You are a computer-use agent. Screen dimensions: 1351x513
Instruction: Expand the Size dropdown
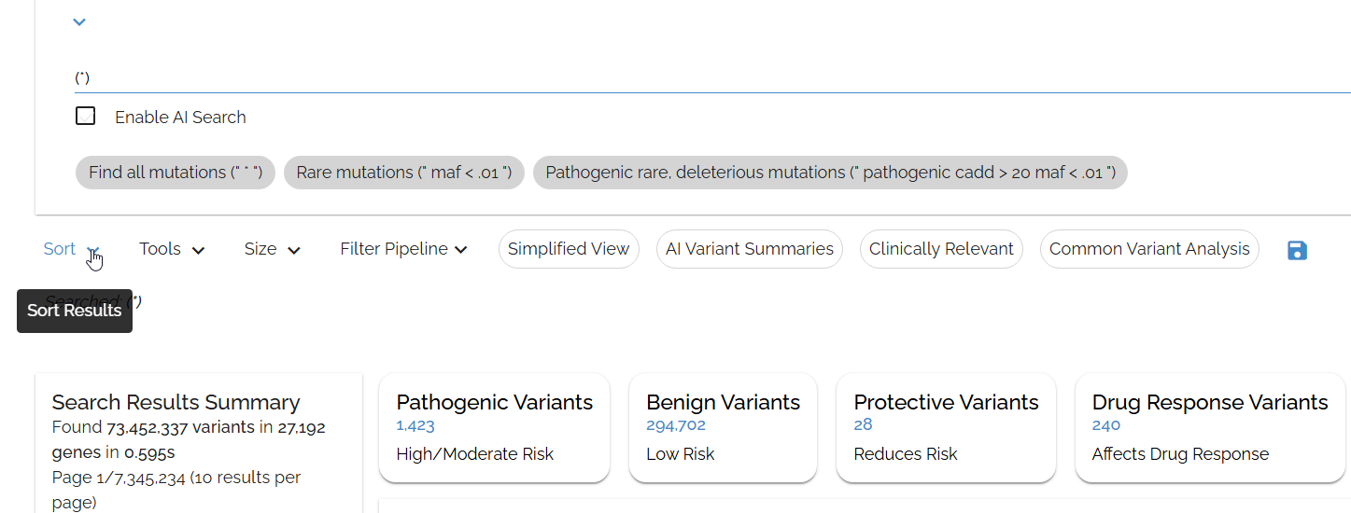point(272,249)
